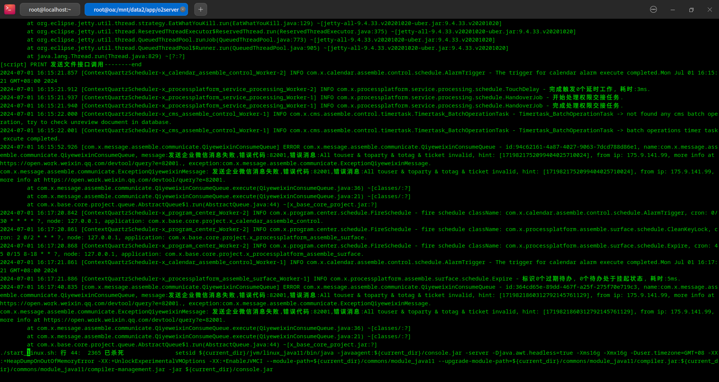This screenshot has height=382, width=719.
Task: Click the "-Xms16g" JVM option
Action: (x=588, y=353)
